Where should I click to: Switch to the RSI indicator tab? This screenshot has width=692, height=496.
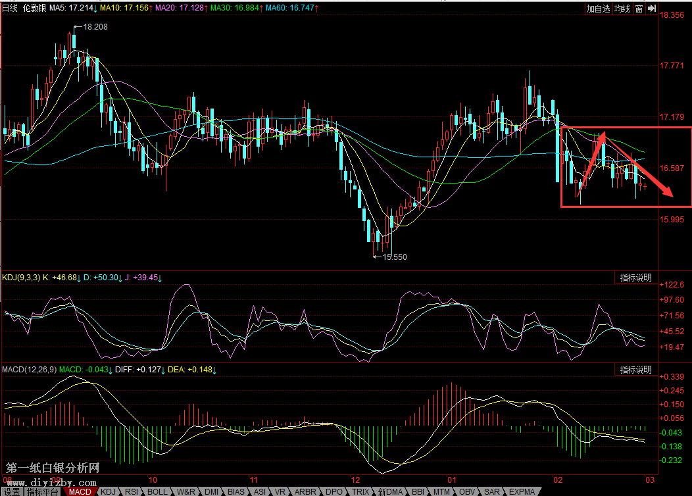tap(132, 491)
